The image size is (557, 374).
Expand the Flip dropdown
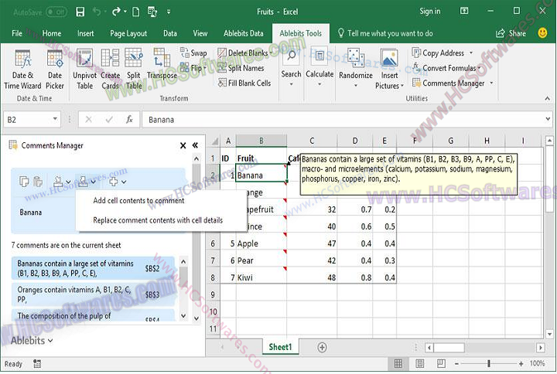(205, 68)
